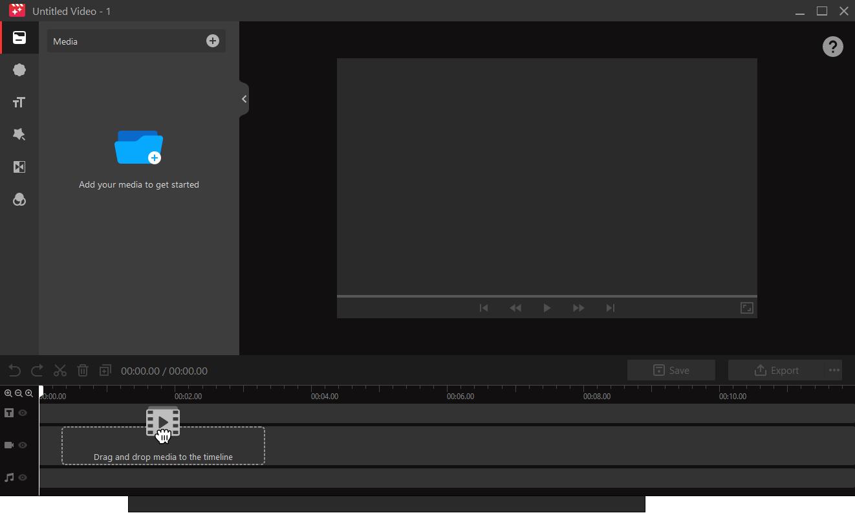855x513 pixels.
Task: Open the Media library panel
Action: point(19,38)
